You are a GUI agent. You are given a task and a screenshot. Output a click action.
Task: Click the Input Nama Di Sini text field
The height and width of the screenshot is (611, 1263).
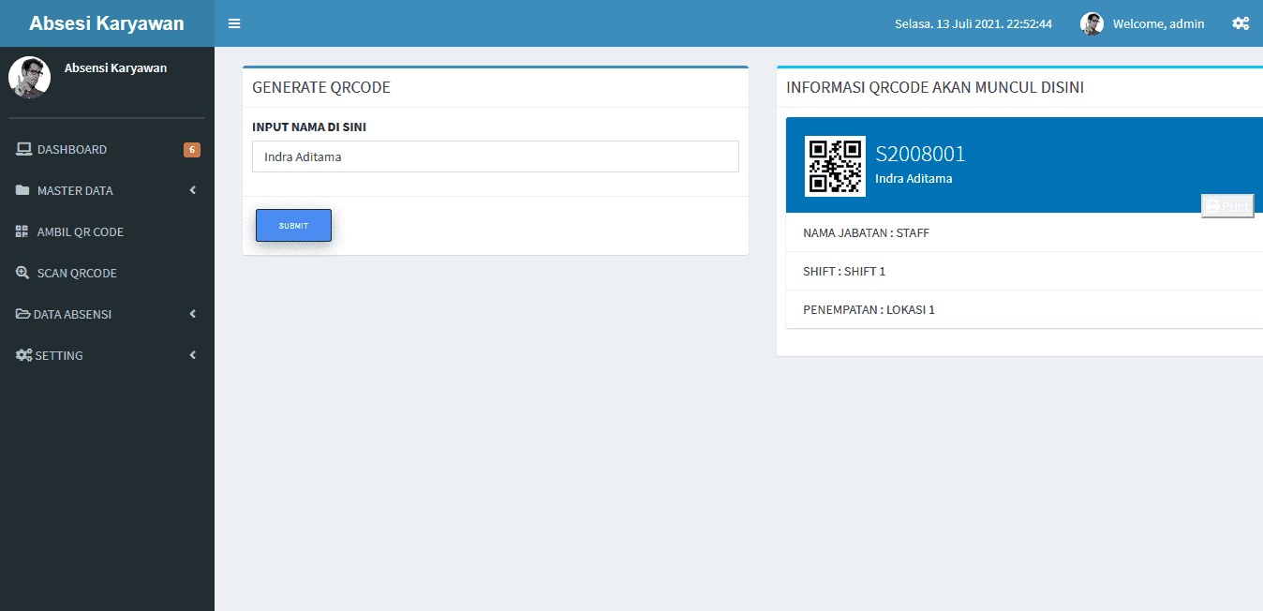pyautogui.click(x=495, y=156)
